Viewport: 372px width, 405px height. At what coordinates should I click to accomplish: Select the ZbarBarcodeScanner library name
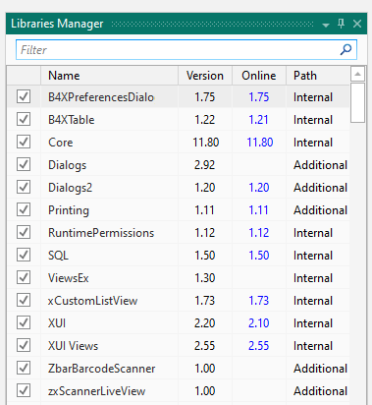pyautogui.click(x=102, y=369)
